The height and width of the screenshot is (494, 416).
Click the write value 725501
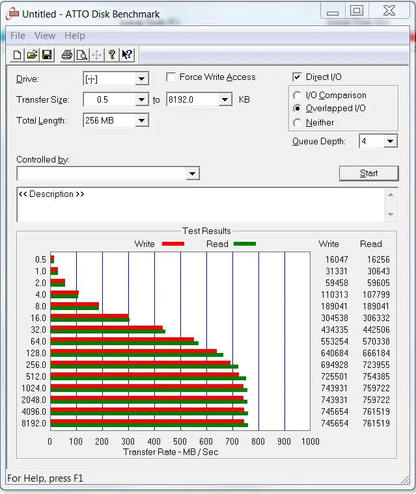coord(335,376)
